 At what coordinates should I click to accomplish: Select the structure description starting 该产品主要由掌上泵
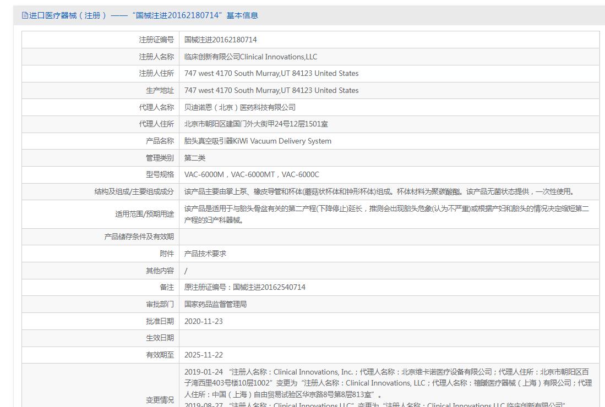click(380, 191)
